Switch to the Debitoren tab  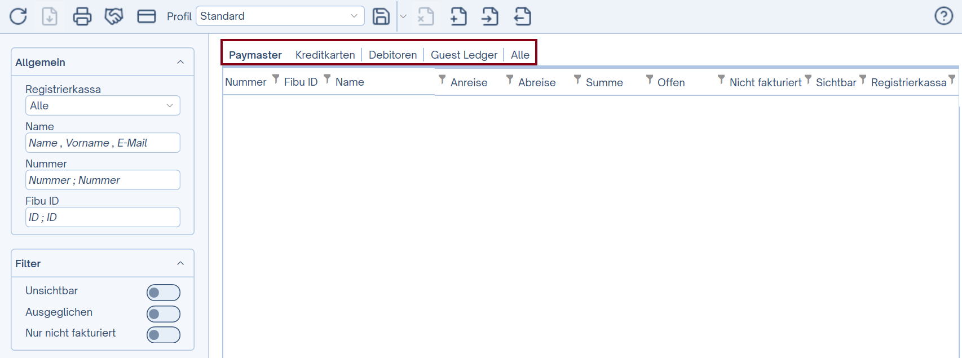(393, 55)
